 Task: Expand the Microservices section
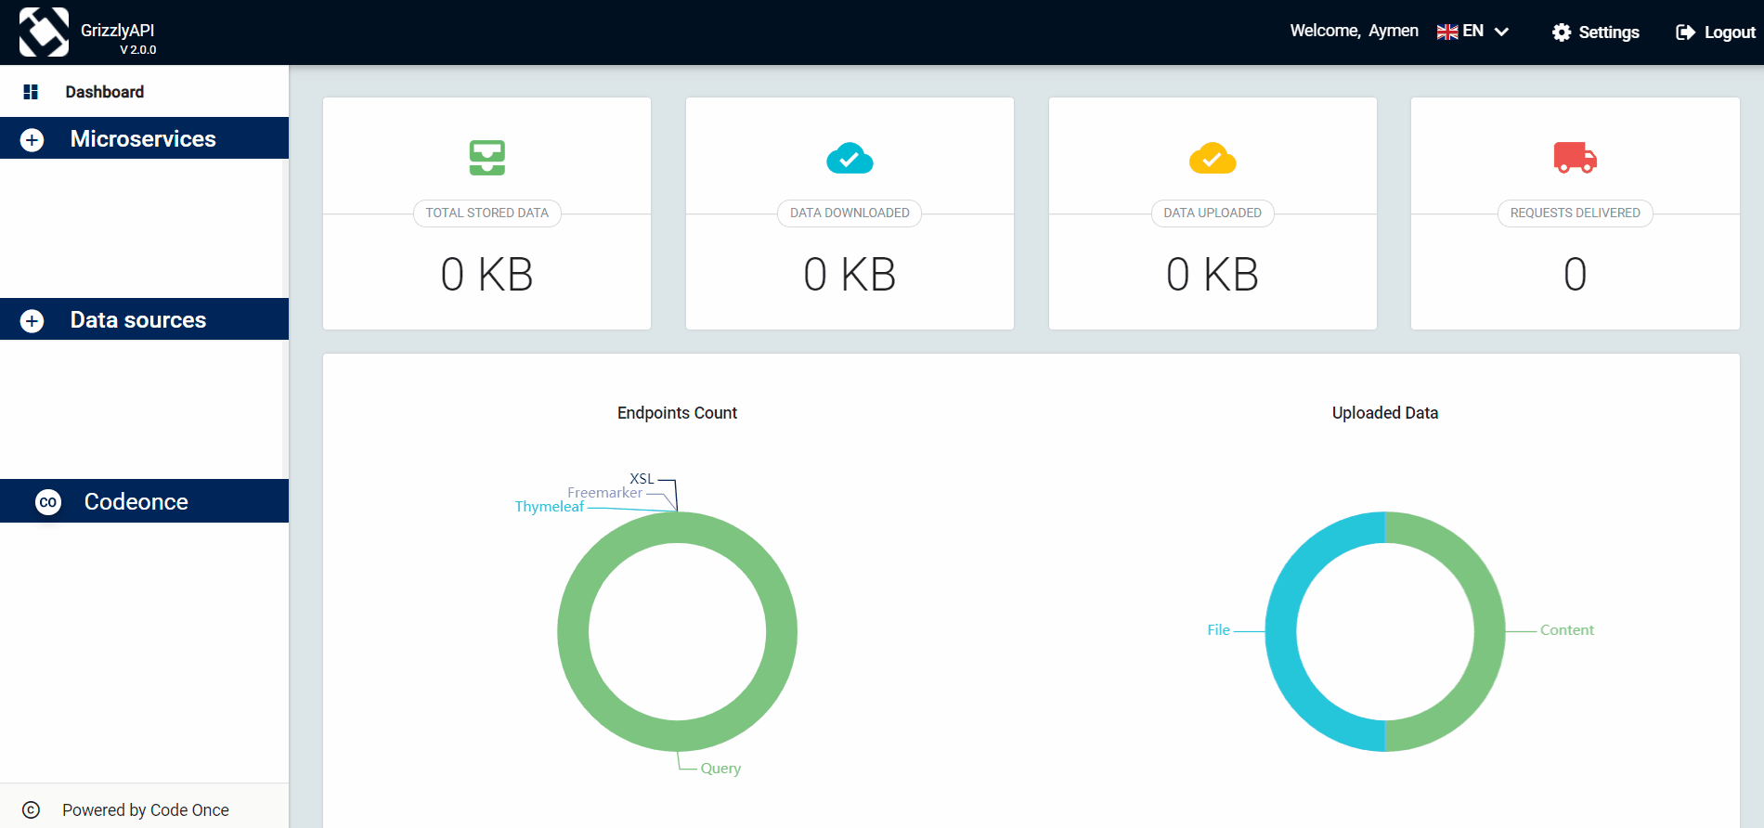pos(144,138)
